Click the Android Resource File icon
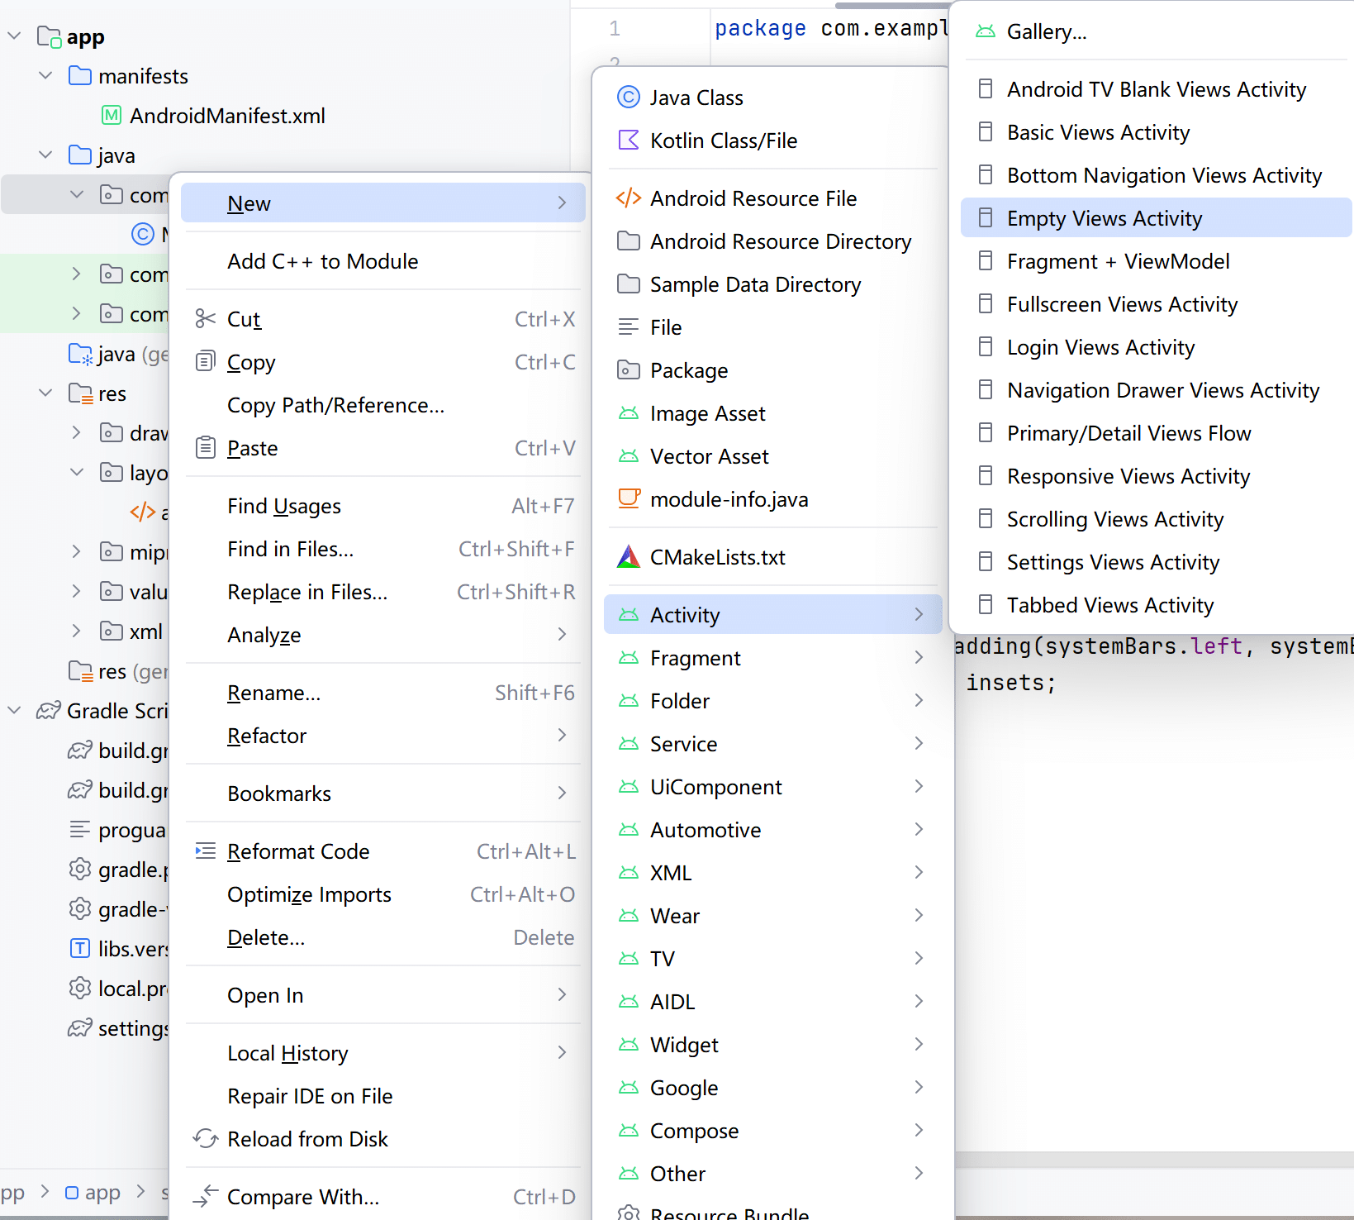 [628, 198]
